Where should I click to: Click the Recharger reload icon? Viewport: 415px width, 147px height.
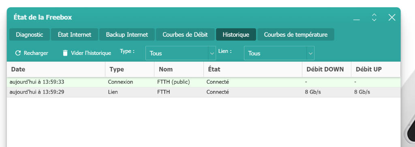[18, 53]
